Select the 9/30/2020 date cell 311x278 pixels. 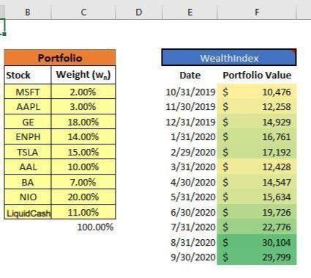192,257
